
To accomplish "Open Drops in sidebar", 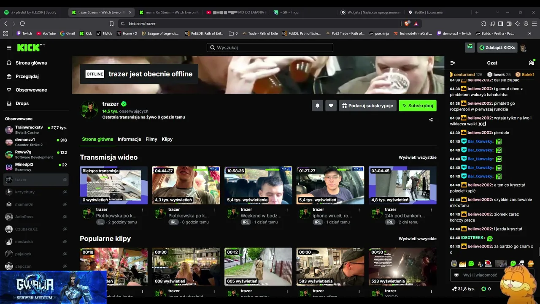I will [x=22, y=103].
